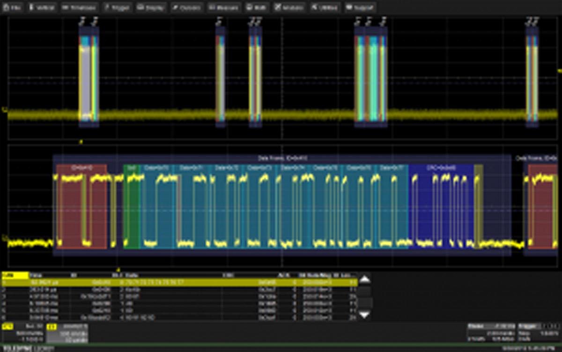Select the second row in decode table

click(178, 290)
